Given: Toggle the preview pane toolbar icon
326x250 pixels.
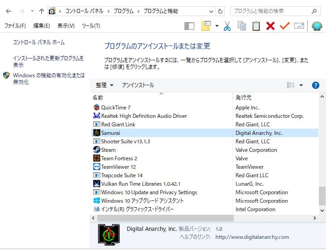Looking at the screenshot, I should (189, 26).
